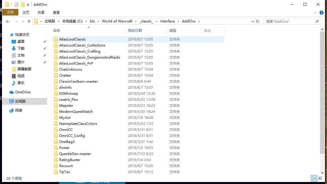
Task: Switch to the 主页 ribbon tab
Action: pyautogui.click(x=26, y=13)
